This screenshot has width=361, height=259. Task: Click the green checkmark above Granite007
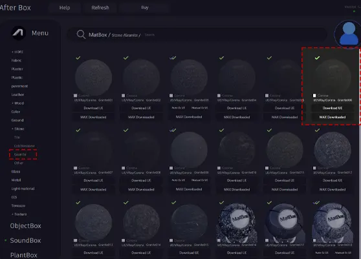[78, 130]
